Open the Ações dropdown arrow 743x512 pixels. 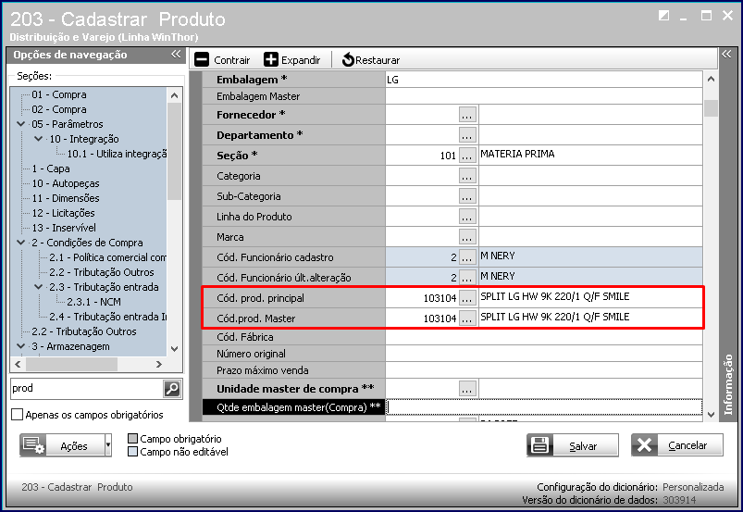[x=108, y=445]
